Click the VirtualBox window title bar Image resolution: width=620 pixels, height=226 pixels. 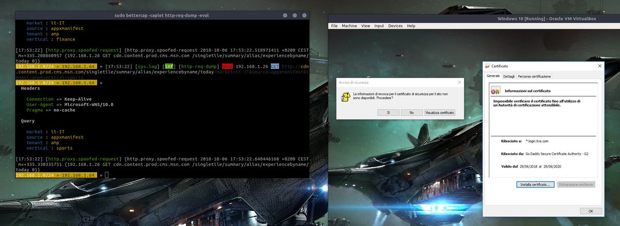click(x=474, y=19)
